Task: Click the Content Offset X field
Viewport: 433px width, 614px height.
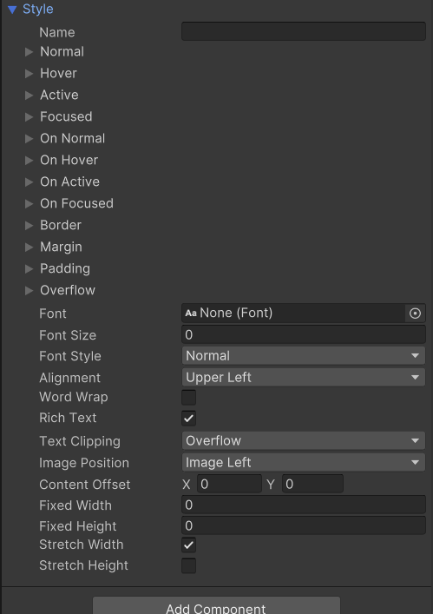Action: pos(229,484)
